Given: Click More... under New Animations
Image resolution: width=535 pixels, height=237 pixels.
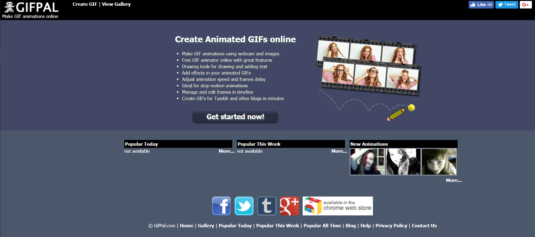Looking at the screenshot, I should [x=454, y=180].
